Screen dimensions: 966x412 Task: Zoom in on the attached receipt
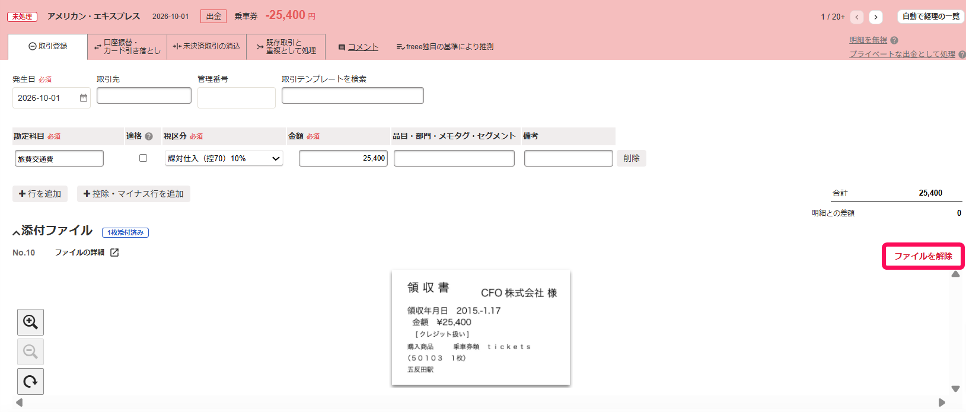click(x=30, y=322)
